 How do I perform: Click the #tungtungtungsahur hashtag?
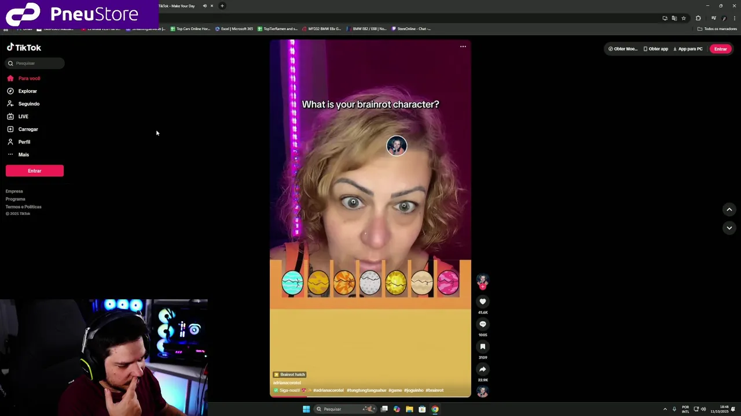pos(366,390)
